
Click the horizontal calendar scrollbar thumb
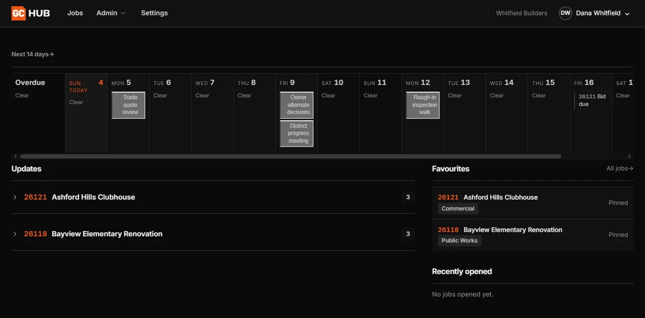click(291, 157)
